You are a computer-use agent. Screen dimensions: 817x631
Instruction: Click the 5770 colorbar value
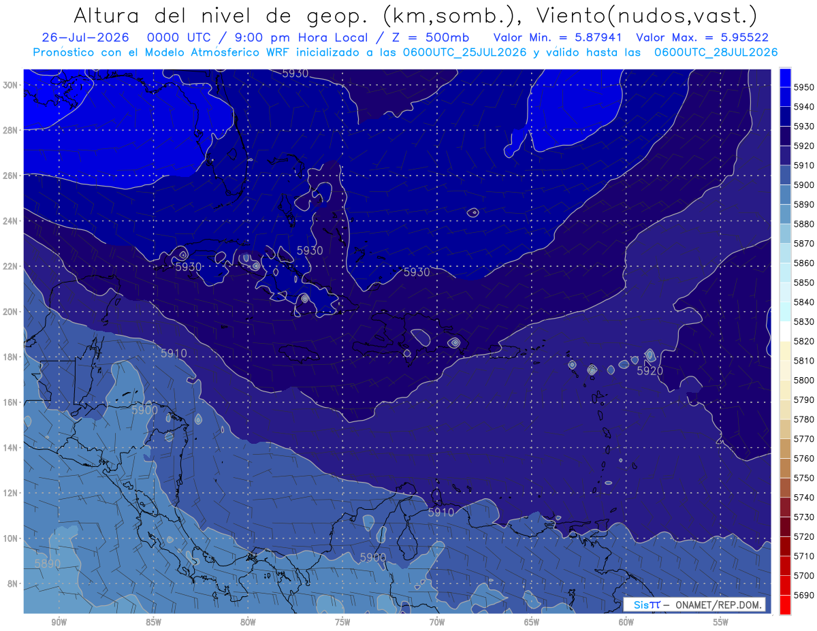click(x=804, y=439)
